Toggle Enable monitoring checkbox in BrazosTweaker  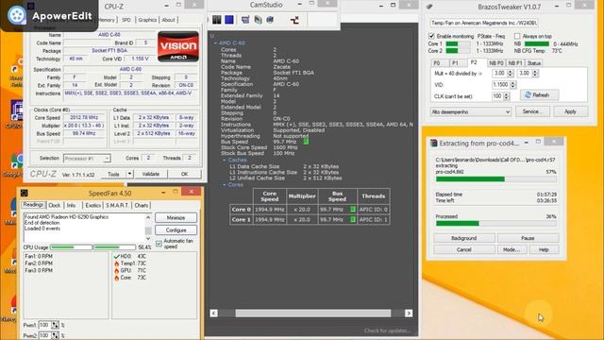[x=431, y=36]
